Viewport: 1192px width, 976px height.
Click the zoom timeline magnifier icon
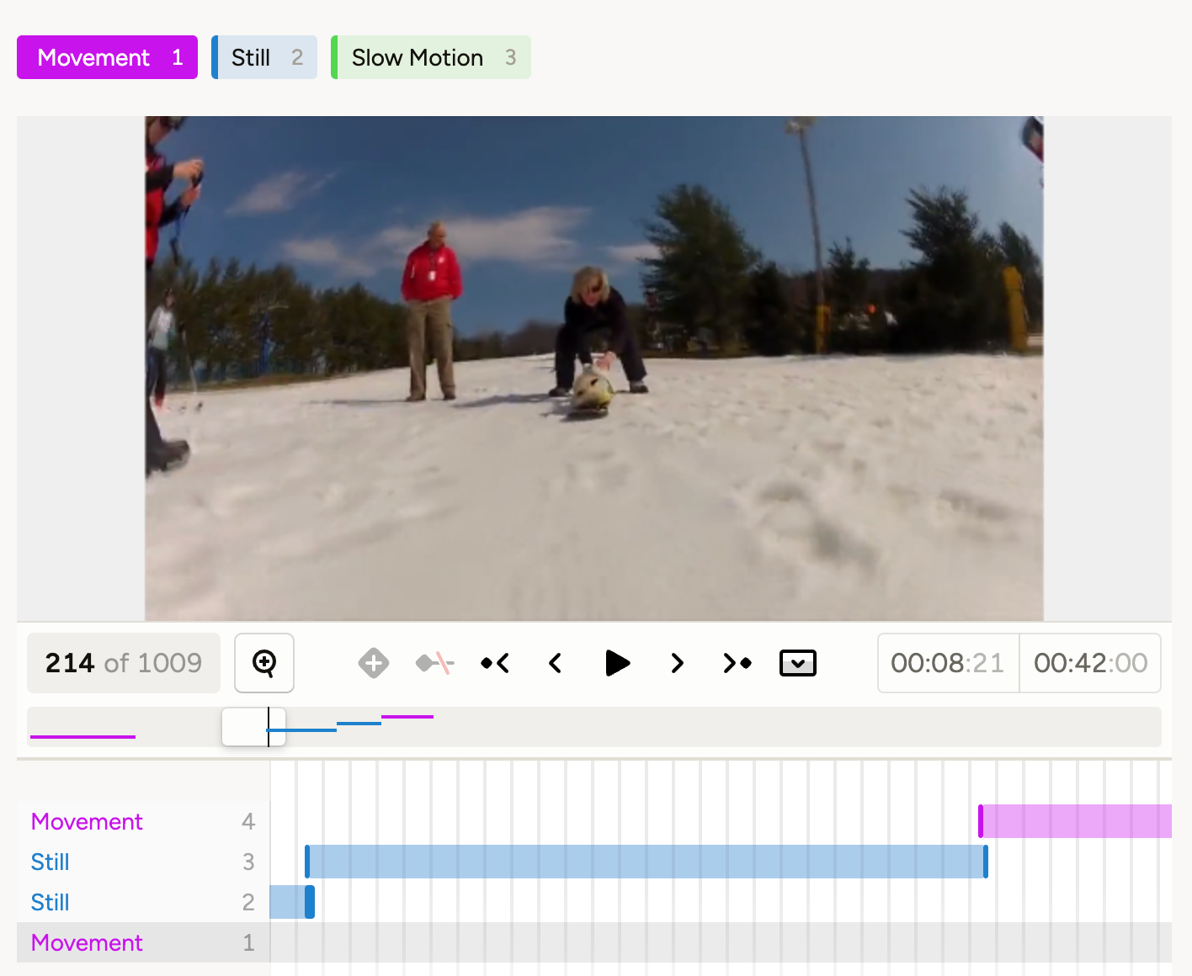[x=264, y=663]
